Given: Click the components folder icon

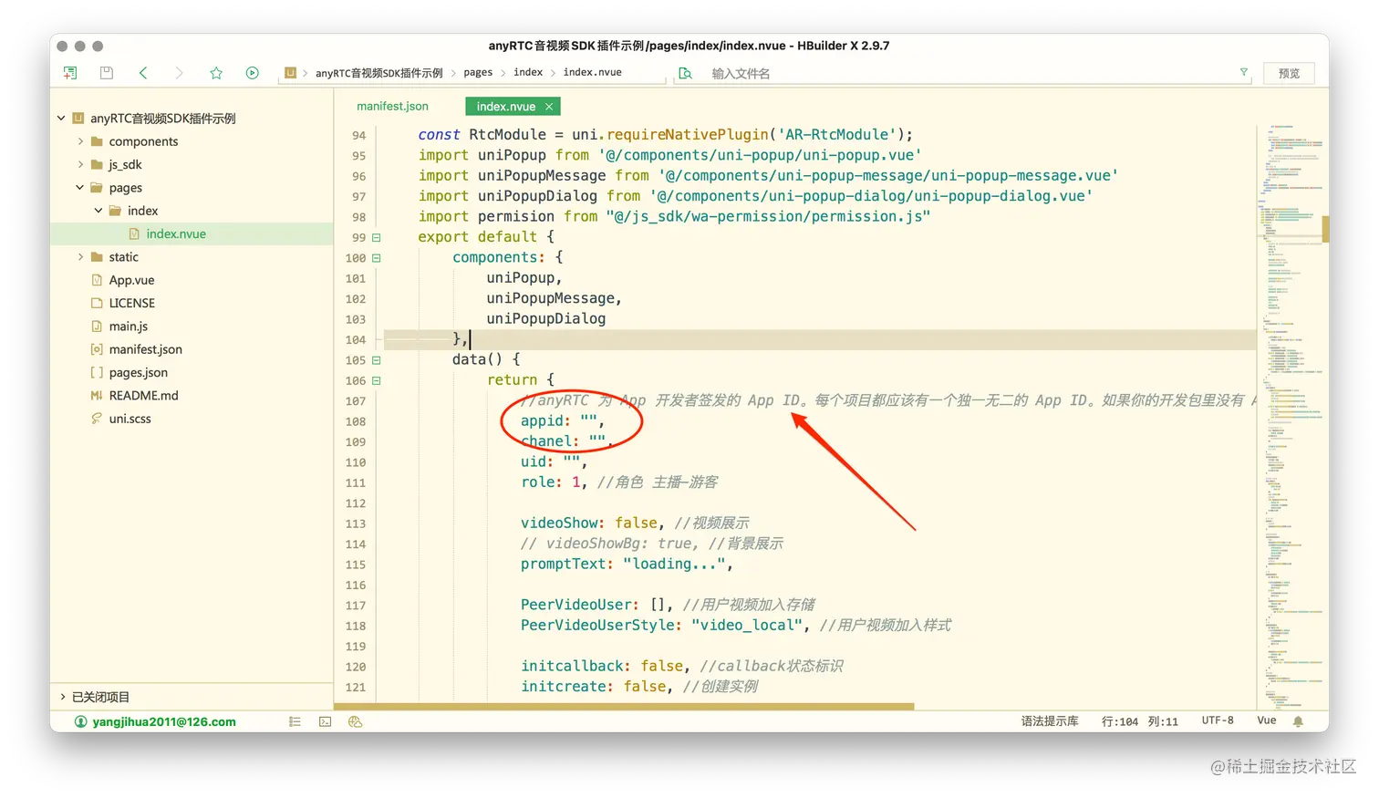Looking at the screenshot, I should [97, 141].
